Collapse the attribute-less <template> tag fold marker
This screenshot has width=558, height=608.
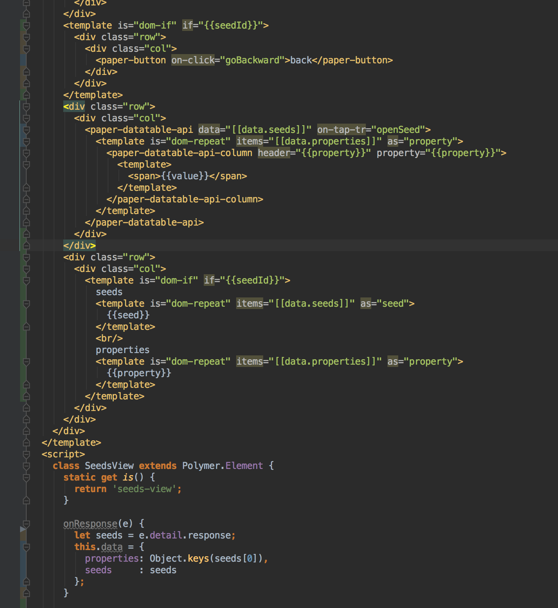coord(26,165)
